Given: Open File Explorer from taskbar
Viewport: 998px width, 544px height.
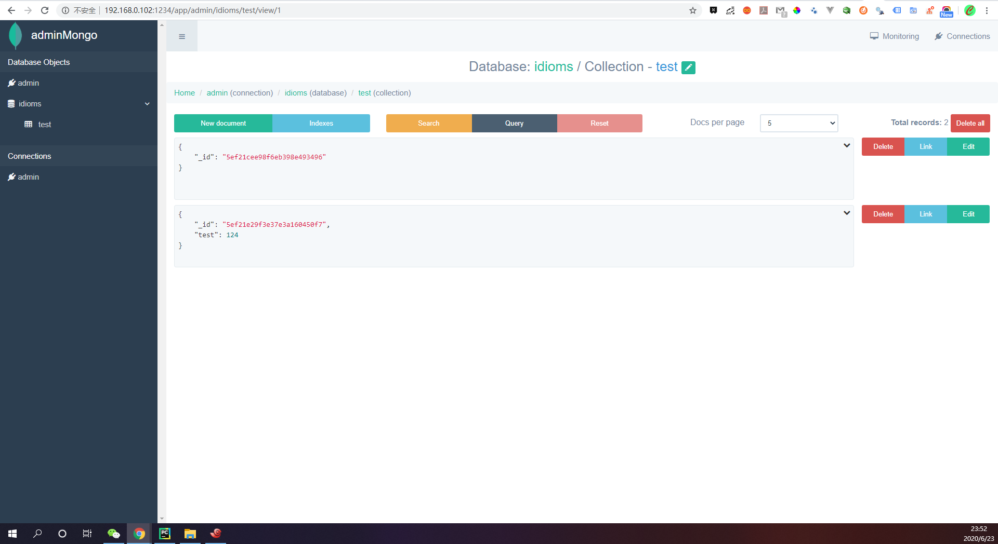Looking at the screenshot, I should [x=190, y=534].
